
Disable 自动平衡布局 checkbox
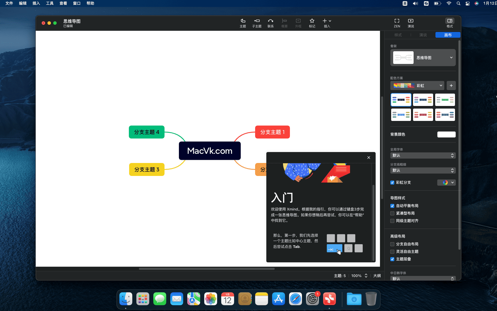click(392, 206)
